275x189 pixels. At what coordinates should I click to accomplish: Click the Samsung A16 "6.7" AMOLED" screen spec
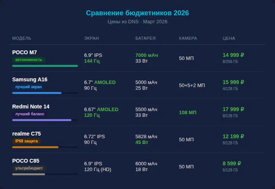(x=100, y=82)
